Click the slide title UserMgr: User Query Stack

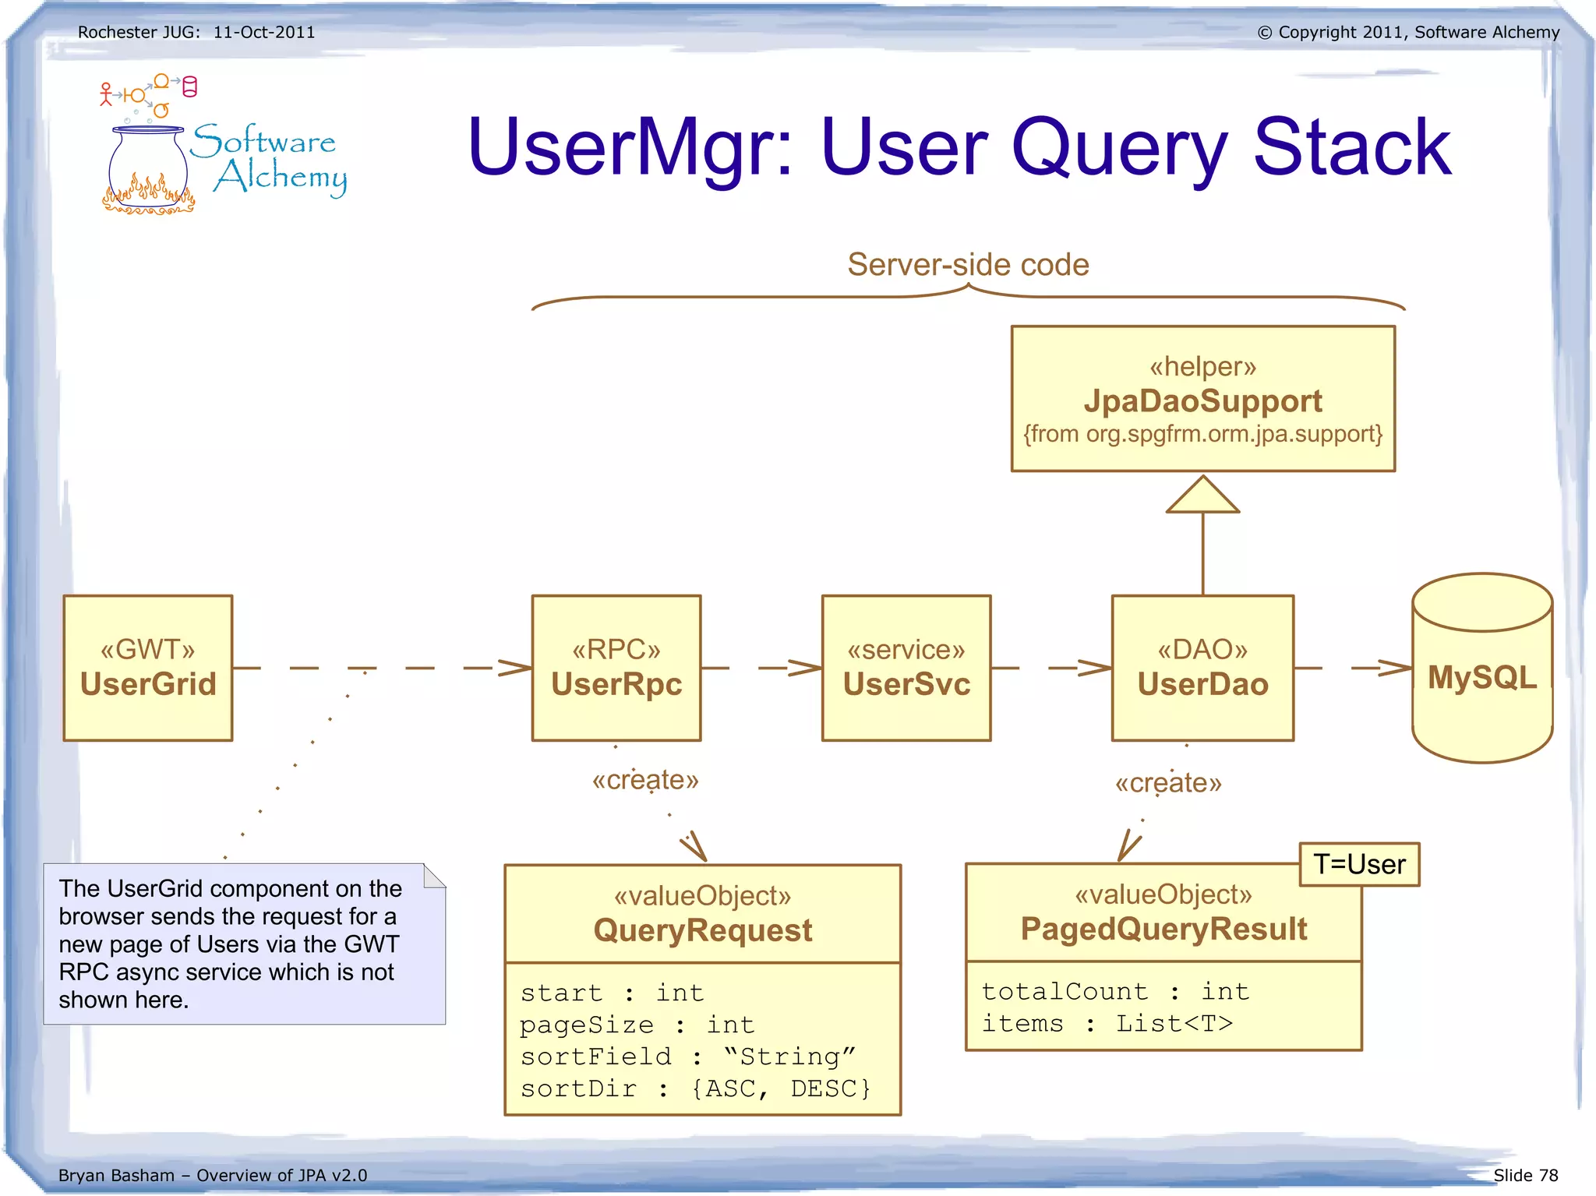(x=959, y=146)
